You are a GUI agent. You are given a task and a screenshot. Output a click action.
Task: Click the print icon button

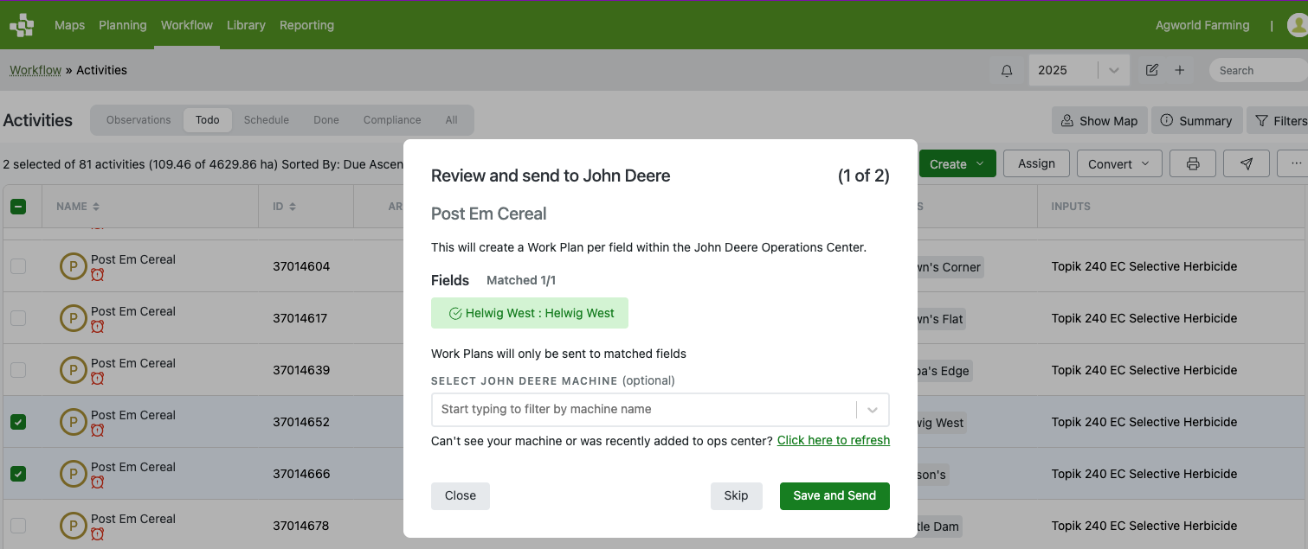coord(1193,163)
